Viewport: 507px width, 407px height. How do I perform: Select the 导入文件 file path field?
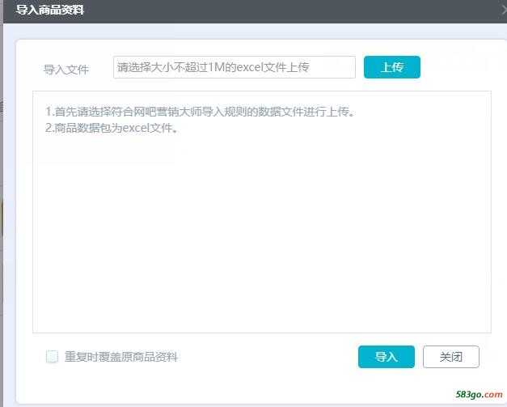click(234, 67)
